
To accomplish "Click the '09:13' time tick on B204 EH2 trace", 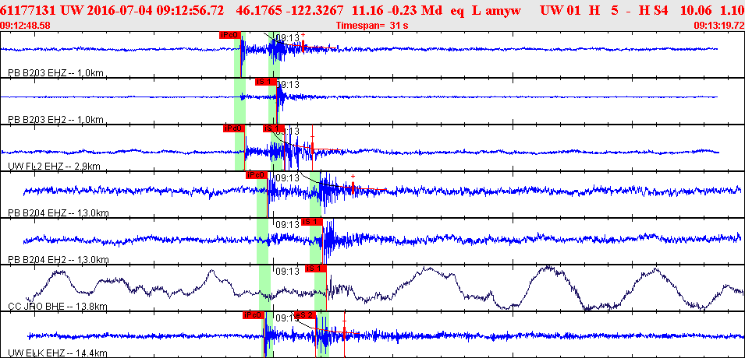I will coord(287,224).
